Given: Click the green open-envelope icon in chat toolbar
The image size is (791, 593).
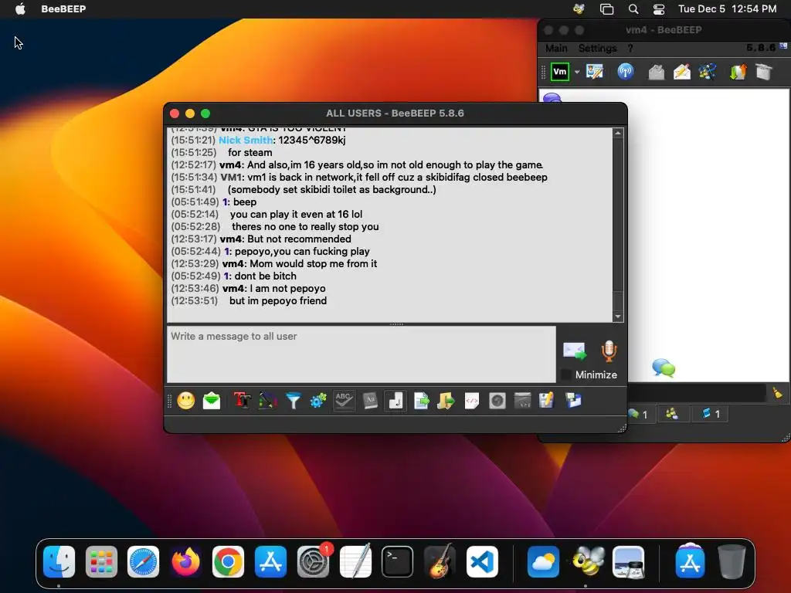Looking at the screenshot, I should point(212,401).
